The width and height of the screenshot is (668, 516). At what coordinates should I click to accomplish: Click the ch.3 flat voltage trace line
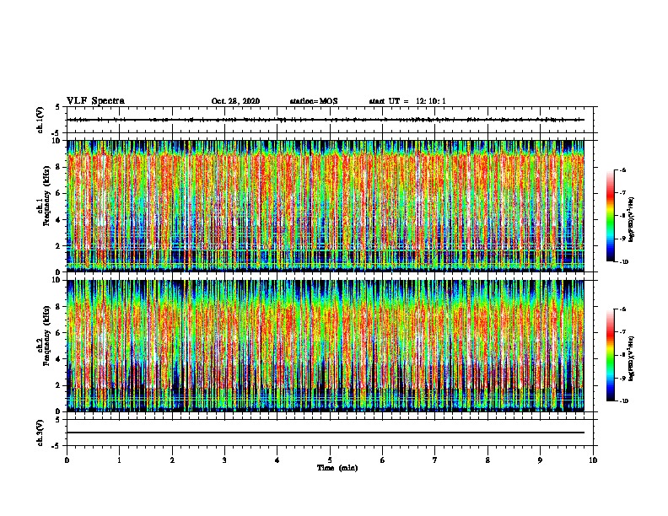coord(326,433)
